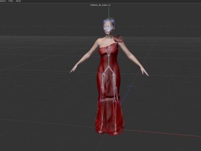Image resolution: width=201 pixels, height=151 pixels.
Task: Select the character's head joint cluster
Action: point(109,26)
